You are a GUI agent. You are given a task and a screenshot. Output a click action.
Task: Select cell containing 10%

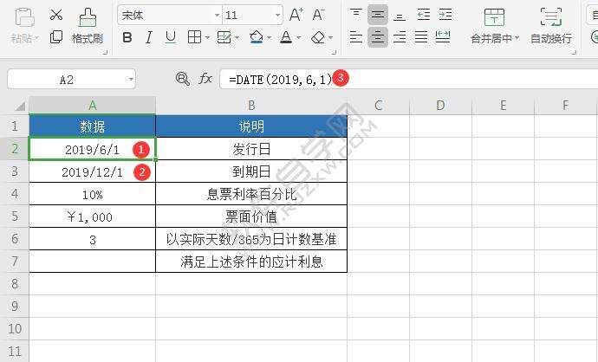92,194
